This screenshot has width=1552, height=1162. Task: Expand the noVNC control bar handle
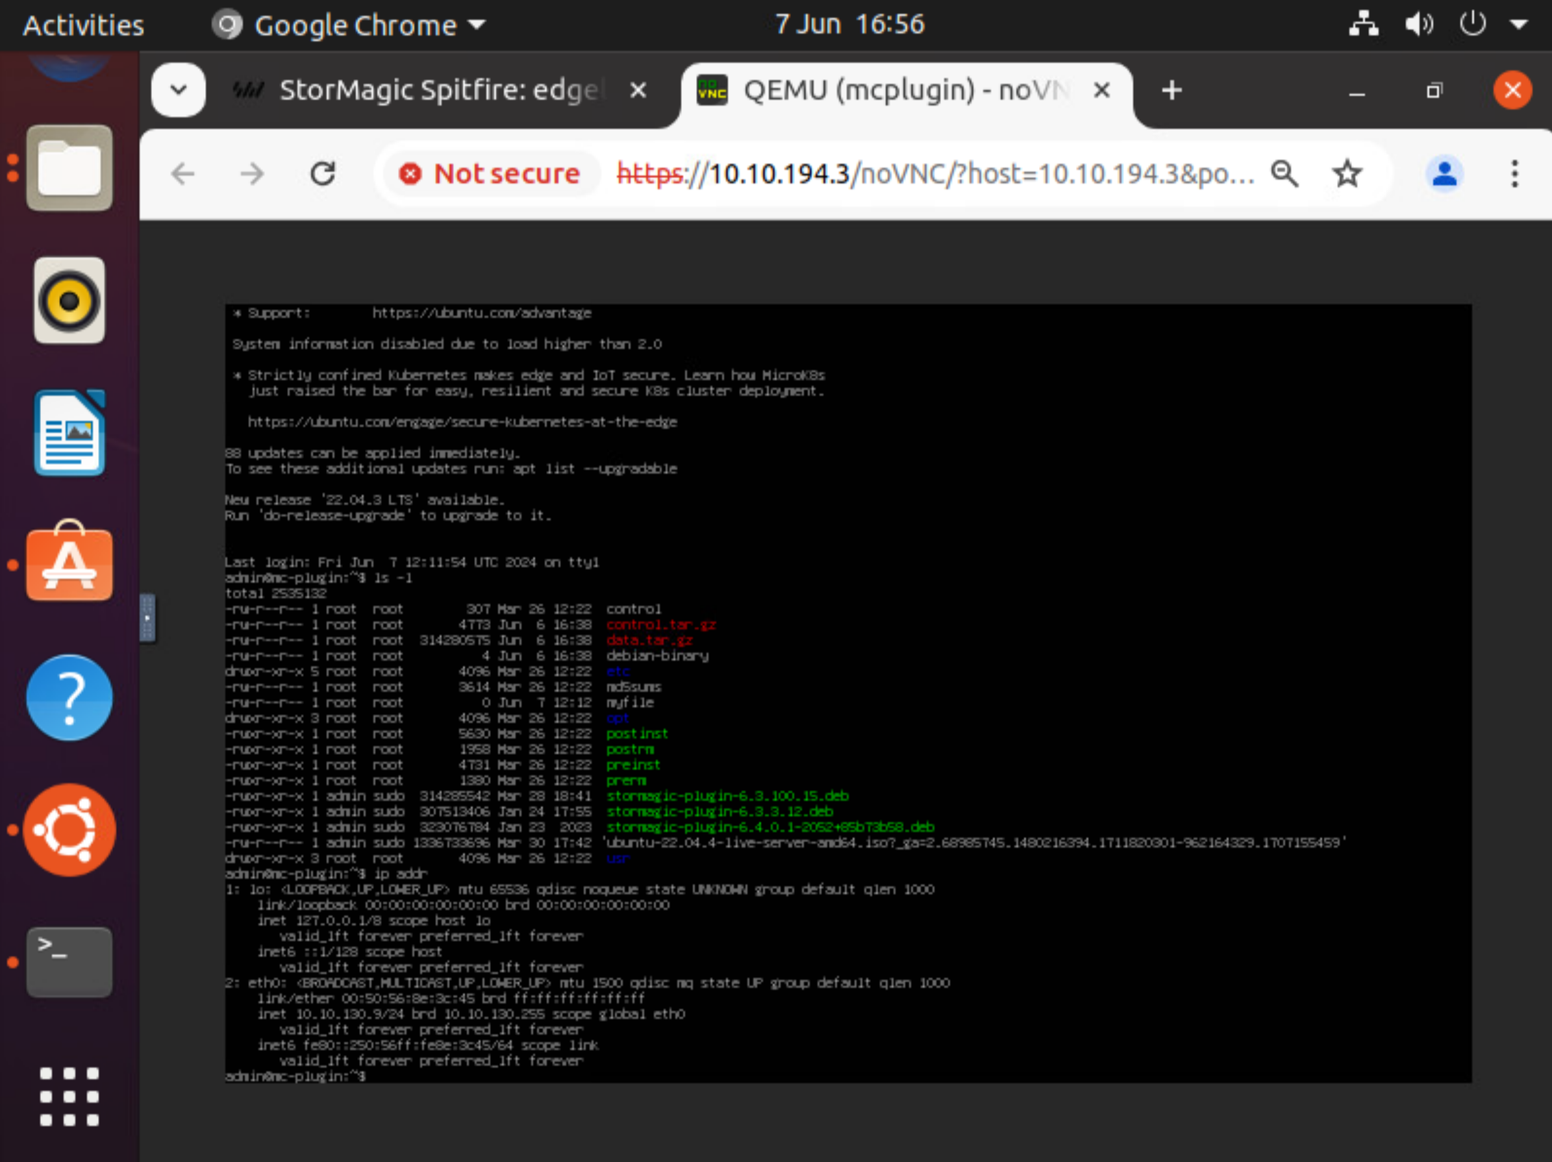(x=147, y=618)
